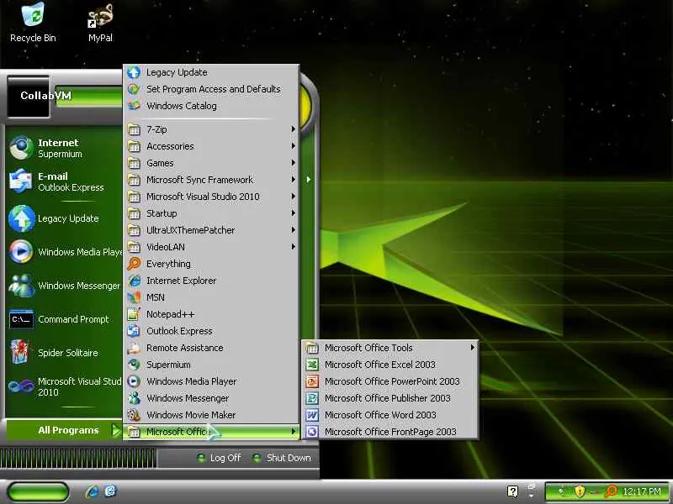The image size is (673, 504).
Task: Open Windows Messenger in left pane
Action: point(65,286)
